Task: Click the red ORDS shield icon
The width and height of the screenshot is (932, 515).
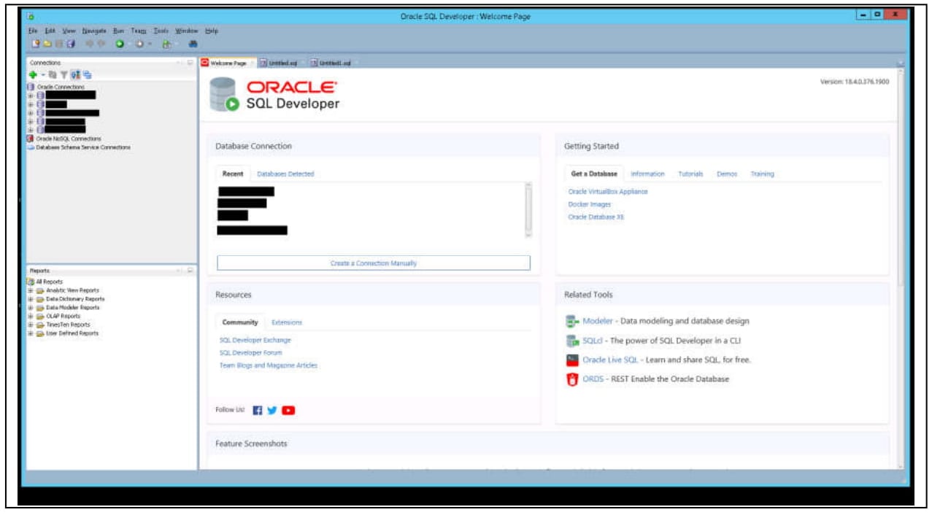Action: tap(572, 379)
